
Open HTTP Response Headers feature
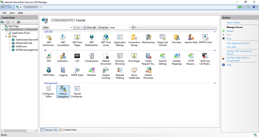191,59
